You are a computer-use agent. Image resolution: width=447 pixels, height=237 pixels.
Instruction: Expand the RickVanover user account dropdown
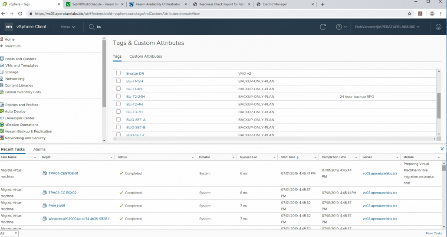click(x=387, y=27)
